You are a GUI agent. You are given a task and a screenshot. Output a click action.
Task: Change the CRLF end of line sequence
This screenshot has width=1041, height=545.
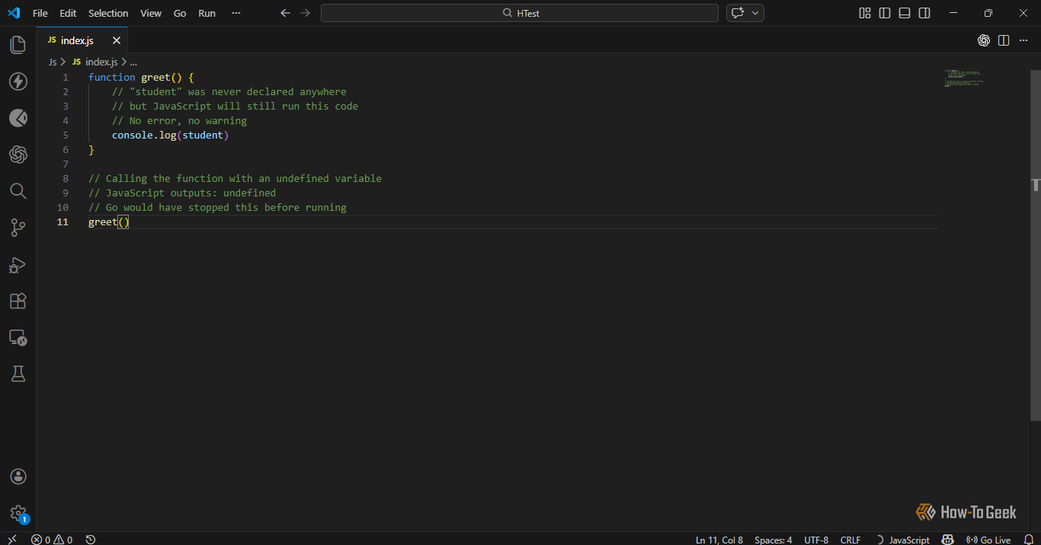850,540
